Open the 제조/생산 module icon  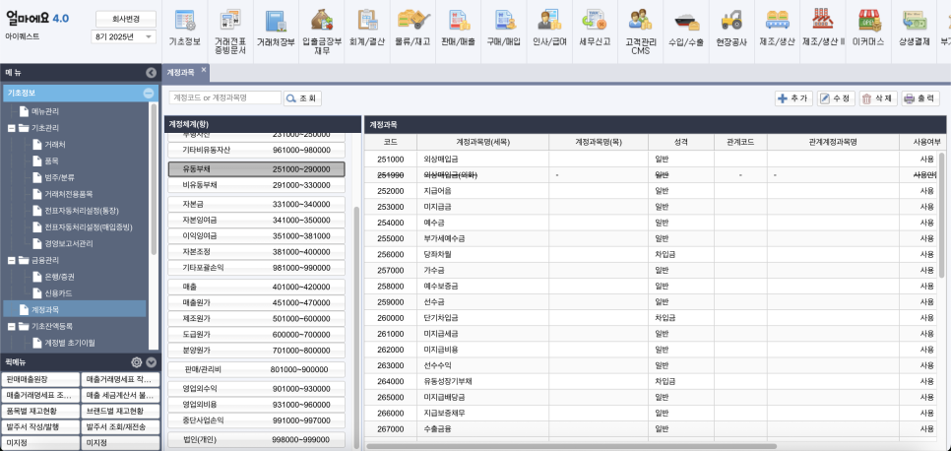coord(777,29)
